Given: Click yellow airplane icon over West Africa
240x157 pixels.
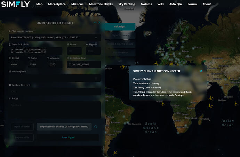Looking at the screenshot, I should coord(162,103).
